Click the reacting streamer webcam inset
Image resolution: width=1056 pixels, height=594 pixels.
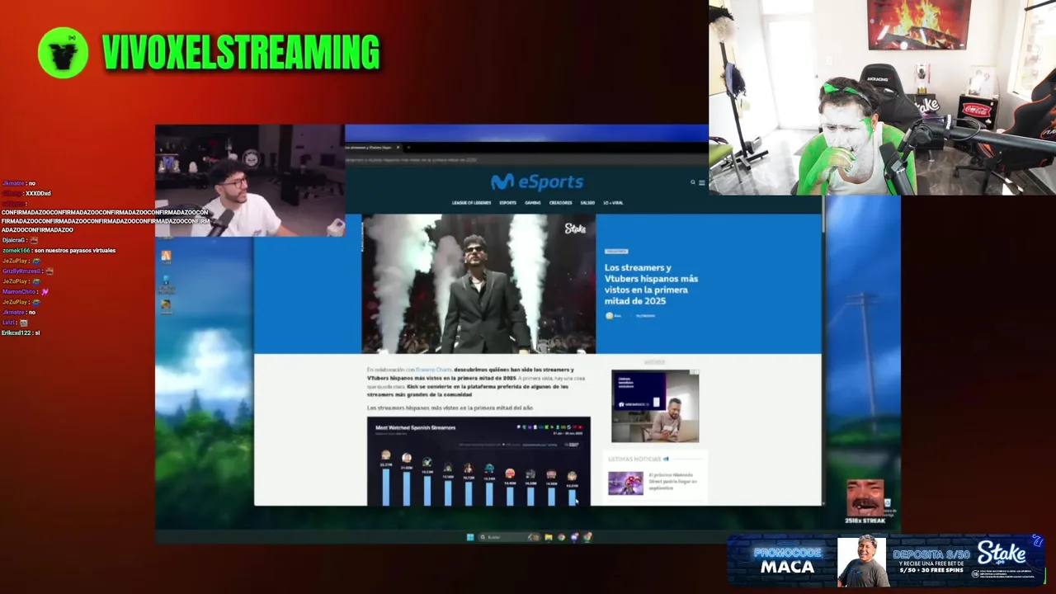click(250, 181)
